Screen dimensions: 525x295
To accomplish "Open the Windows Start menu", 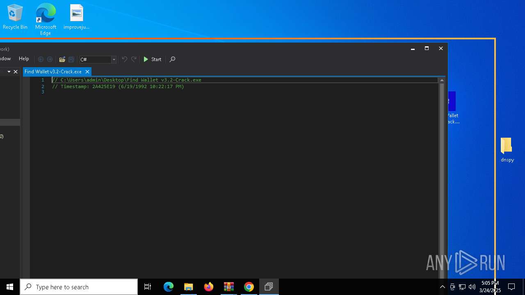I will pos(10,287).
